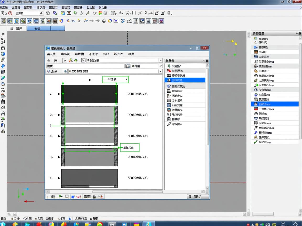Click the upward house-shaped arrow toolbar icon
The width and height of the screenshot is (302, 226).
(x=104, y=21)
